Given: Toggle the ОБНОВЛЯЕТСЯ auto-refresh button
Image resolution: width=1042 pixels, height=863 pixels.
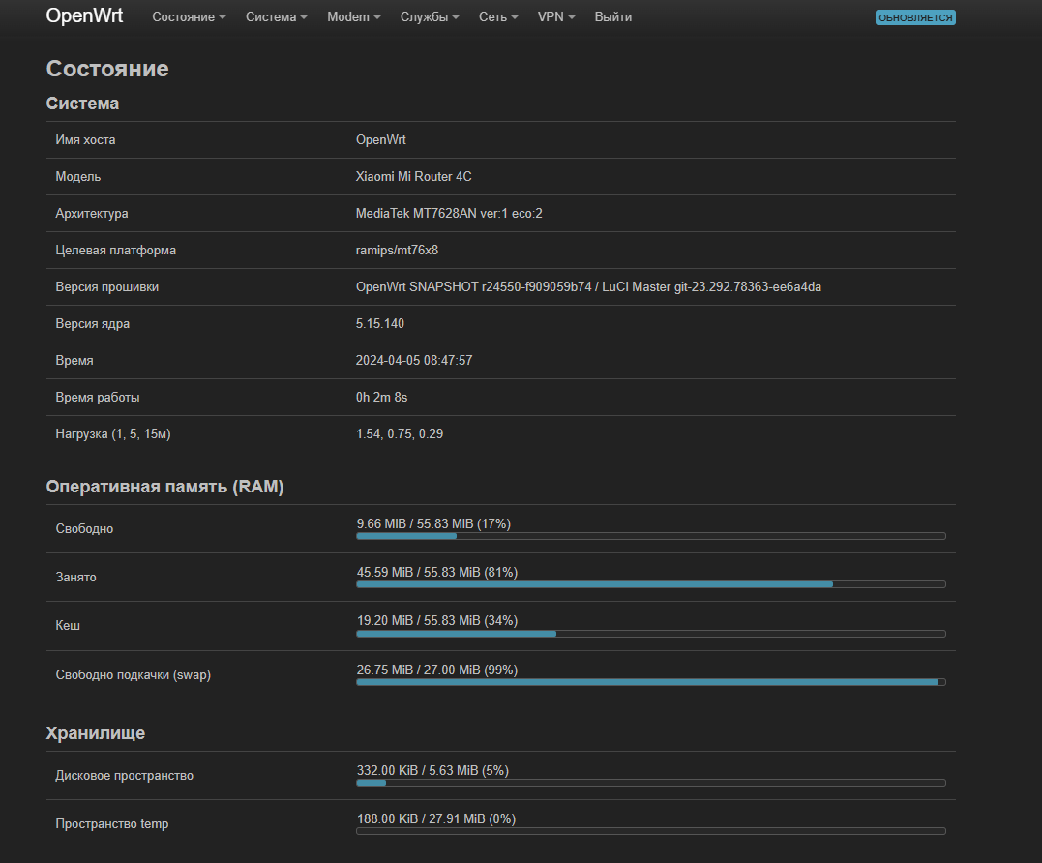Looking at the screenshot, I should coord(914,16).
